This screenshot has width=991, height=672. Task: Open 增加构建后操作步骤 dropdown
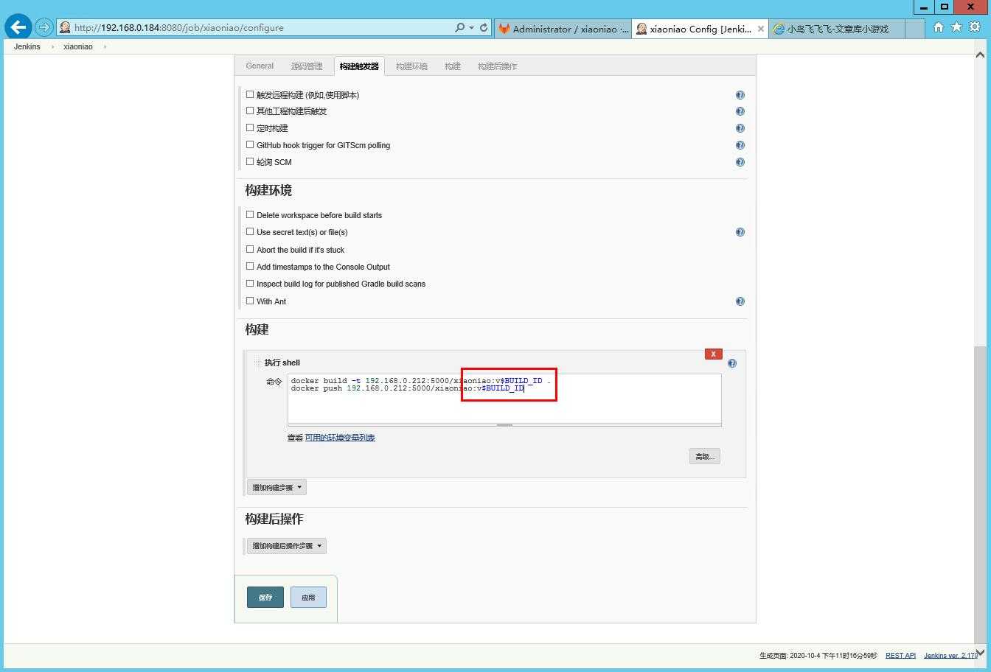point(286,546)
